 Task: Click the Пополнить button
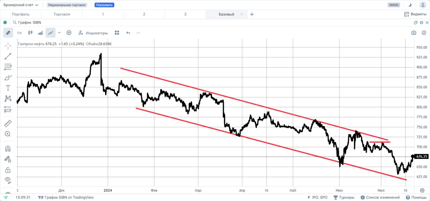click(x=104, y=5)
